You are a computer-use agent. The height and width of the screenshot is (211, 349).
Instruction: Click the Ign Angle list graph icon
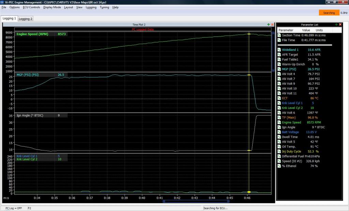279,127
